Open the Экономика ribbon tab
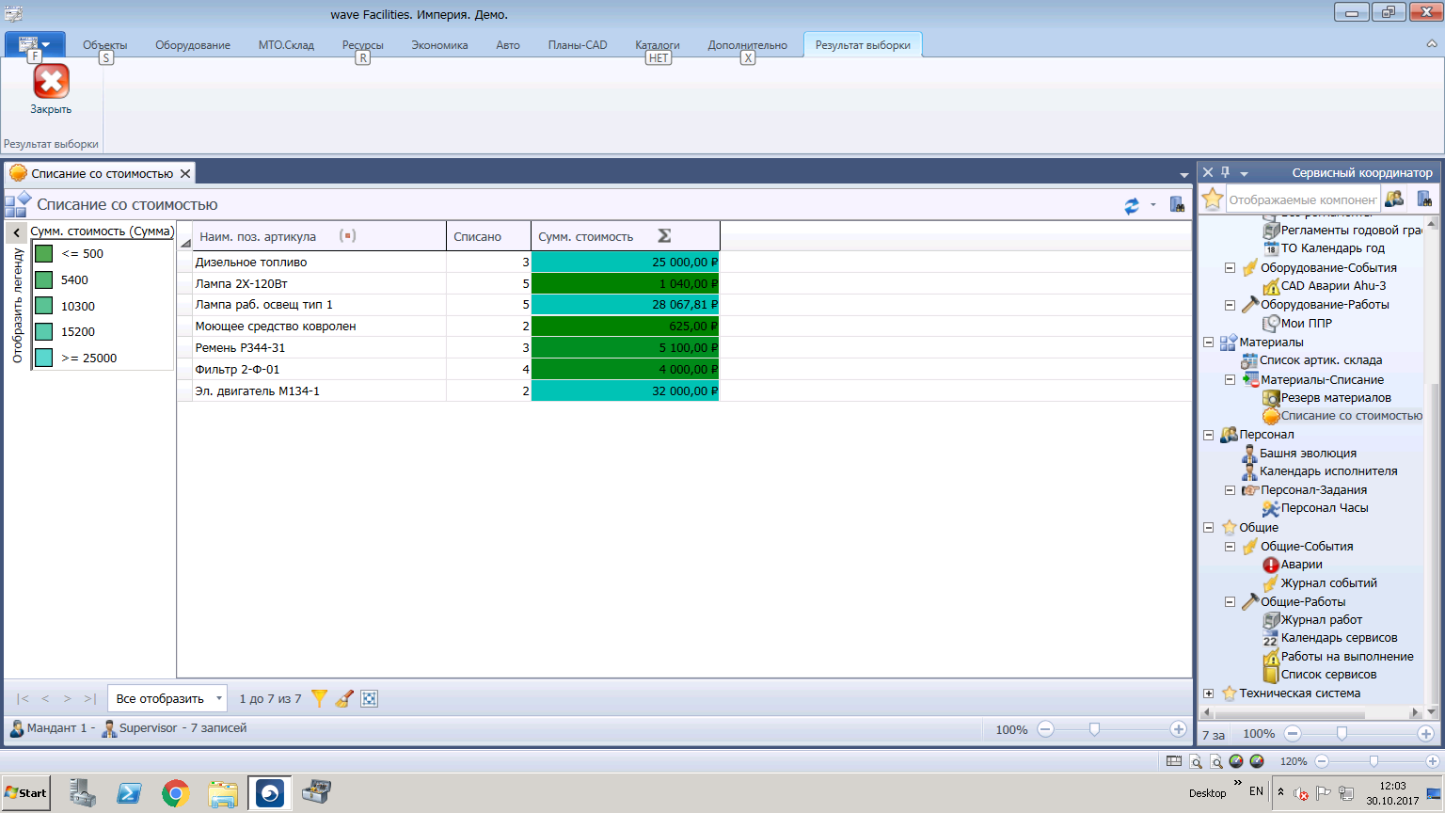 point(439,45)
